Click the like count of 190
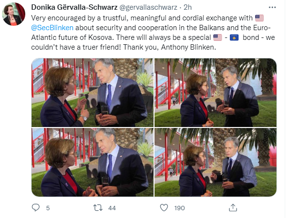 tap(179, 208)
